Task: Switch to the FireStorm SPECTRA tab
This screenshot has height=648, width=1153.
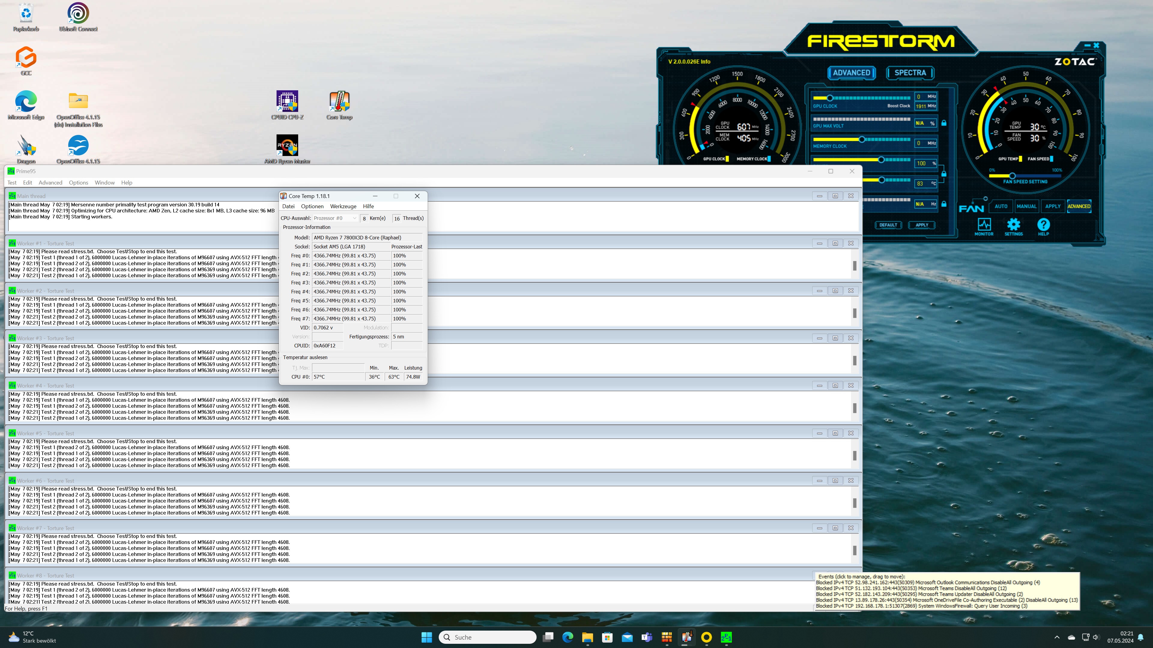Action: [x=910, y=72]
